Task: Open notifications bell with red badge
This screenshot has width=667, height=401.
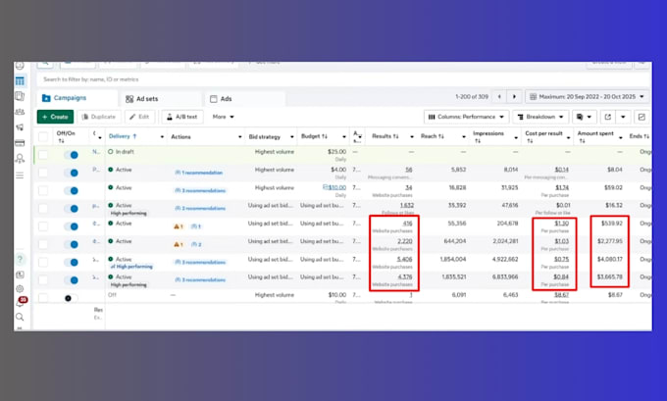Action: pyautogui.click(x=21, y=302)
